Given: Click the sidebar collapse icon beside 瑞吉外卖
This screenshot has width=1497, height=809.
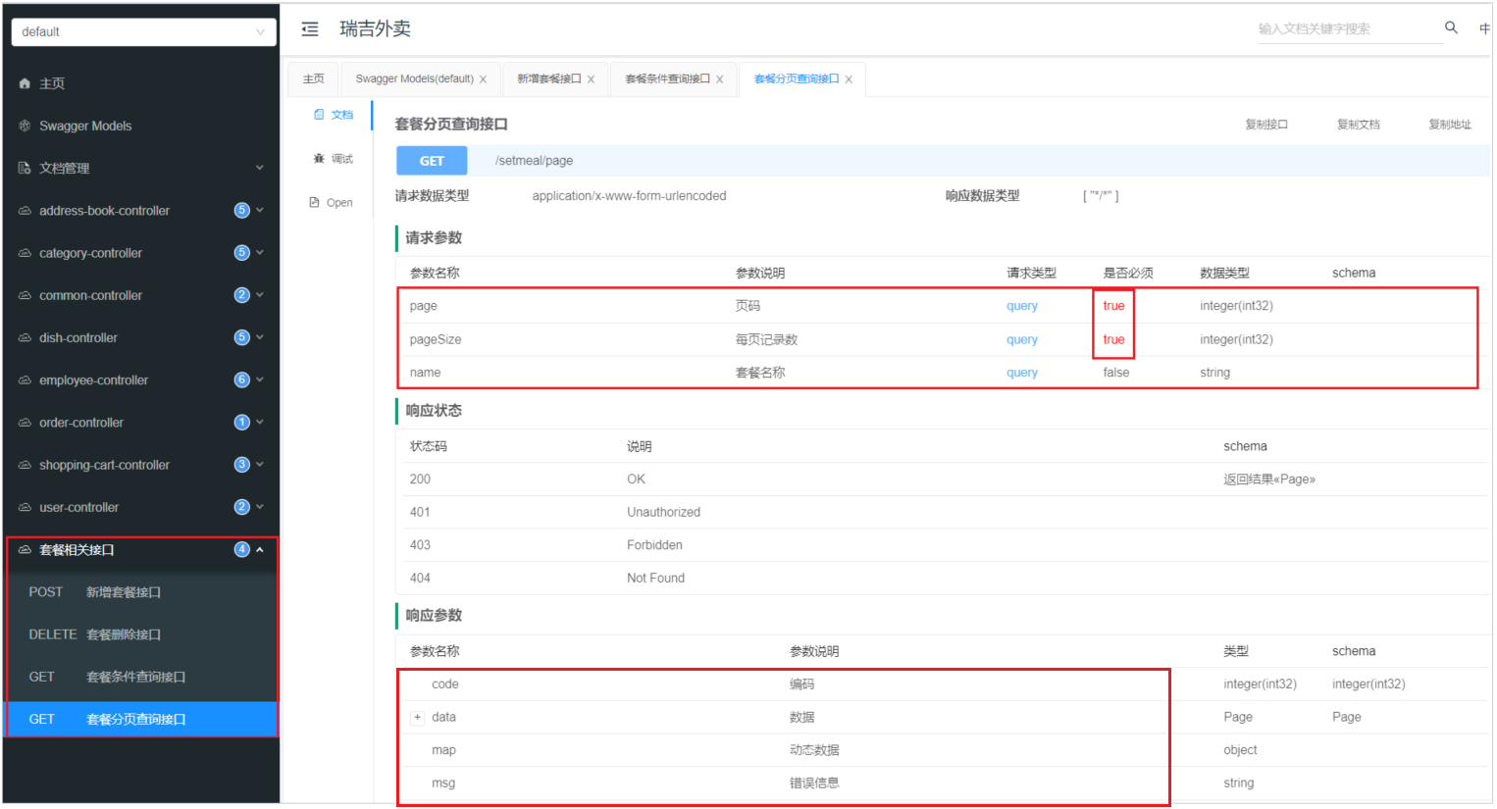Looking at the screenshot, I should [x=309, y=28].
